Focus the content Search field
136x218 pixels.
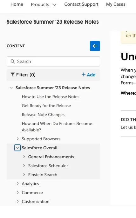click(x=53, y=61)
